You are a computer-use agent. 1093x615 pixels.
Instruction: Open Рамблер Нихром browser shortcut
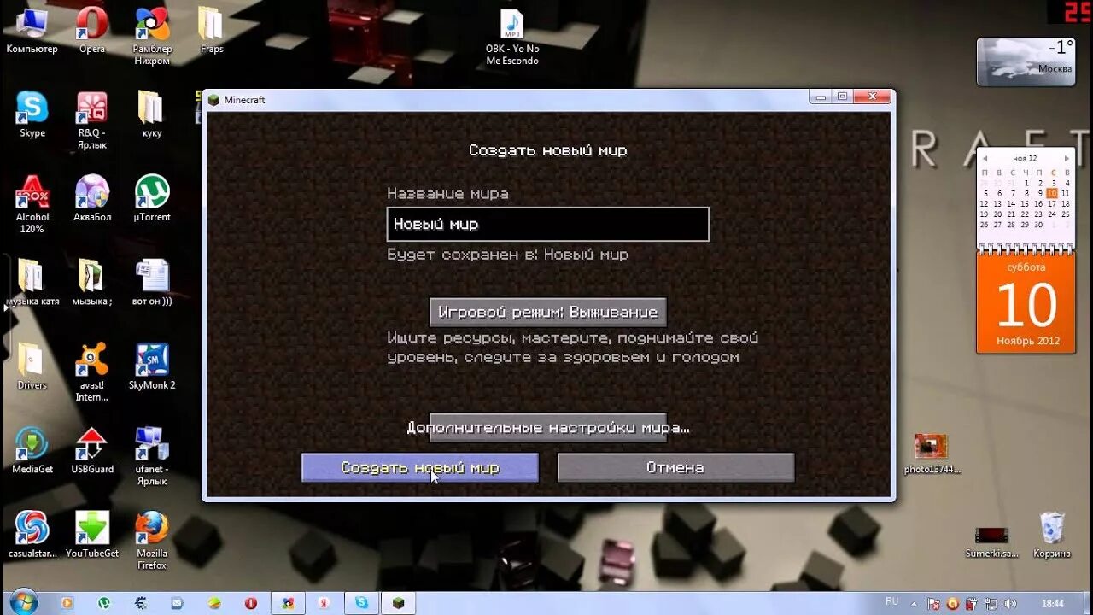(x=152, y=36)
